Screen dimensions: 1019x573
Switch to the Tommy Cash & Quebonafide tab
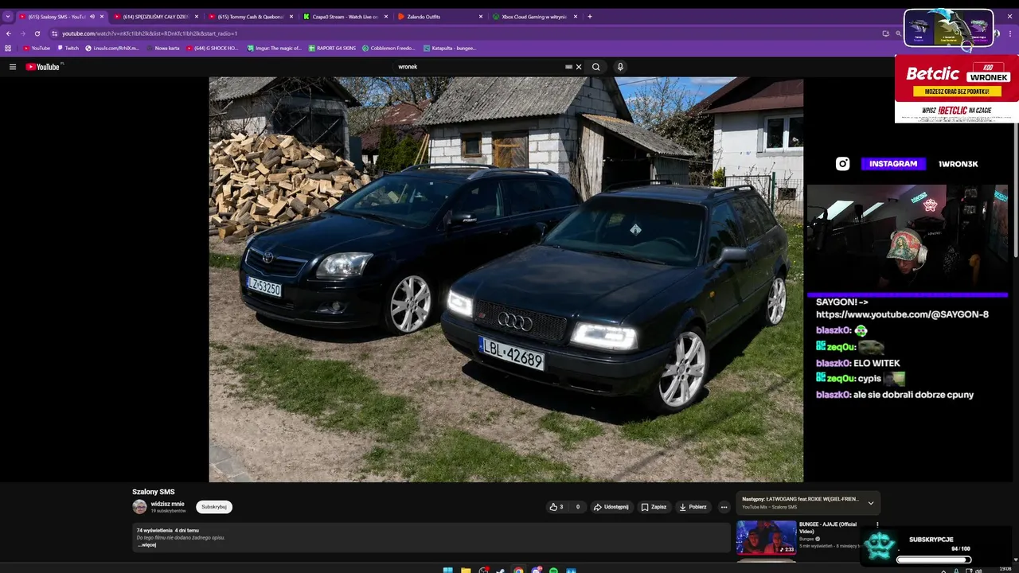pos(251,17)
